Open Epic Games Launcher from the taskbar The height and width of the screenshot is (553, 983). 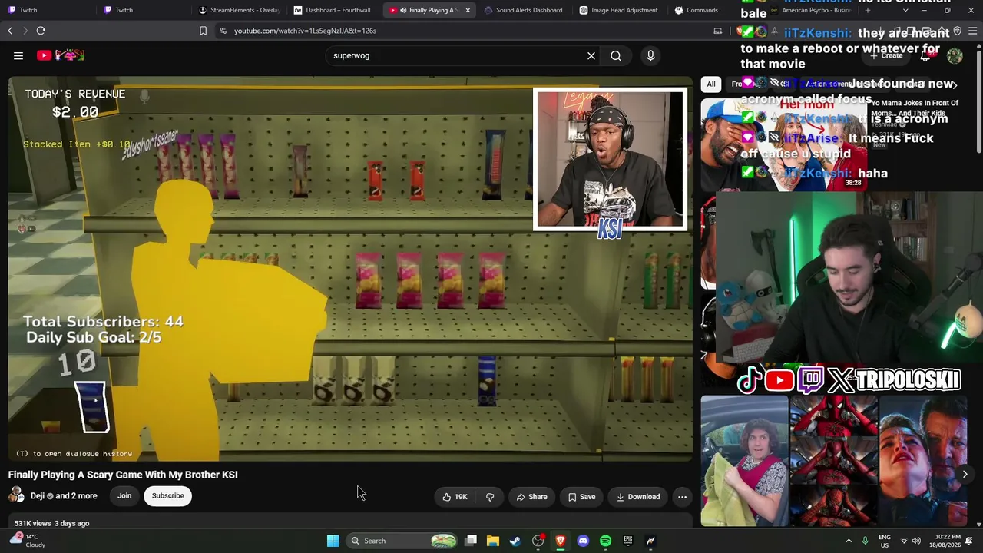tap(628, 541)
